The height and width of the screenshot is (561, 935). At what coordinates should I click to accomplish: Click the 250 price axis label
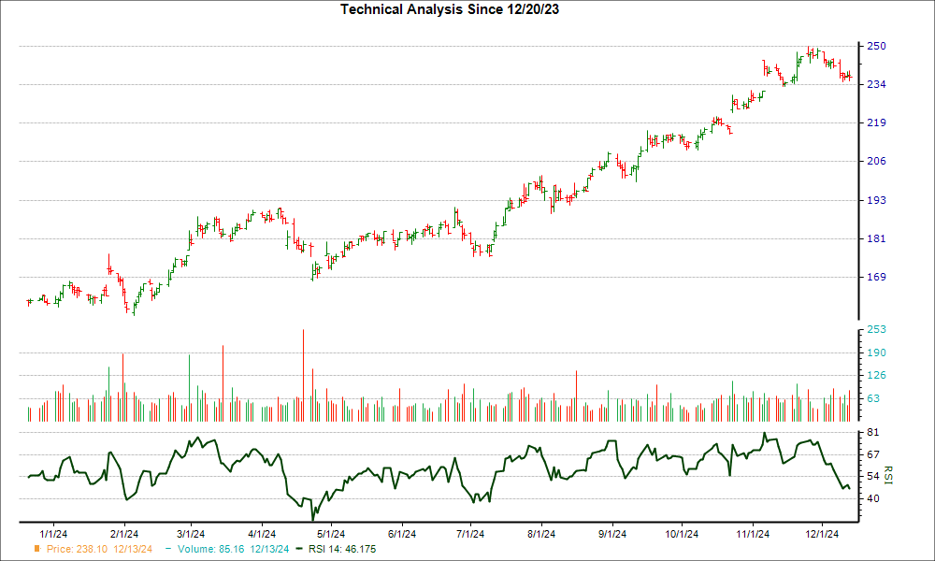[x=876, y=46]
